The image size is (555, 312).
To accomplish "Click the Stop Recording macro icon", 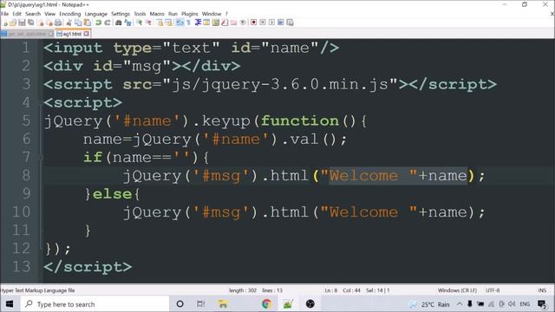I will (x=263, y=23).
